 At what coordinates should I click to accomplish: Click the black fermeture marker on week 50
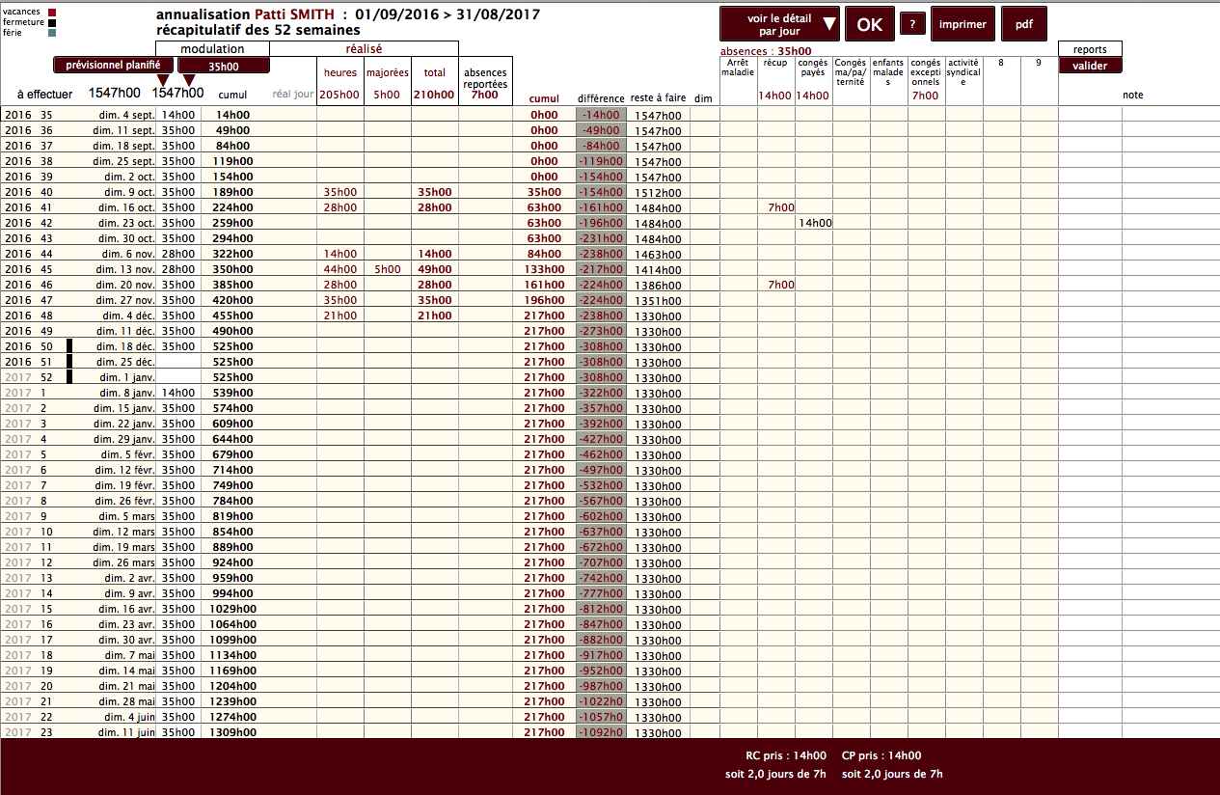point(69,346)
